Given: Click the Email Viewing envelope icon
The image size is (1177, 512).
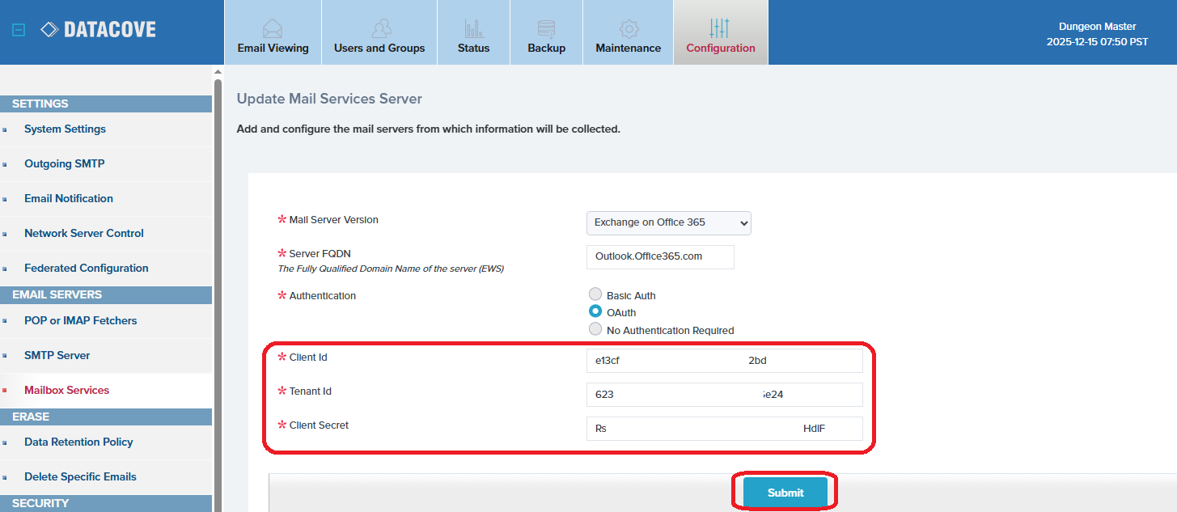Looking at the screenshot, I should point(273,28).
